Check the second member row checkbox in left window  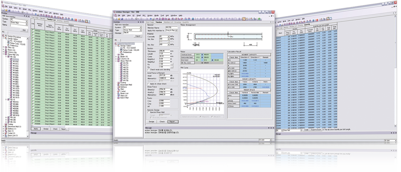click(33, 33)
